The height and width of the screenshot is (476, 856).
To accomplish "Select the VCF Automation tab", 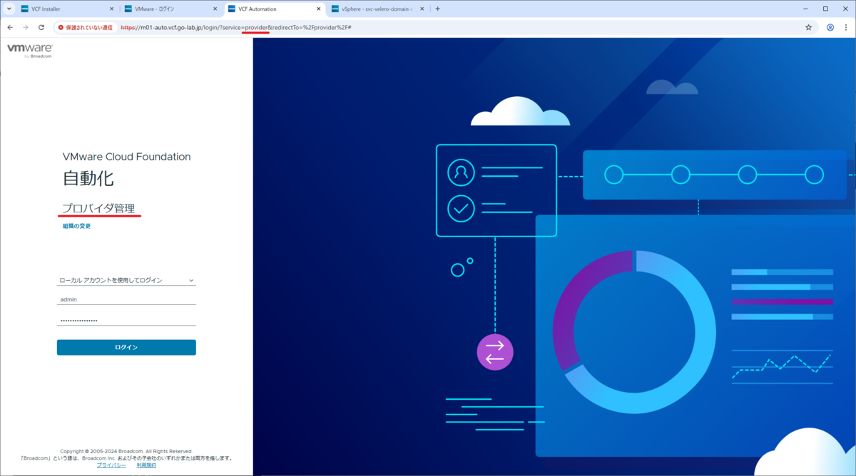I will click(x=275, y=9).
